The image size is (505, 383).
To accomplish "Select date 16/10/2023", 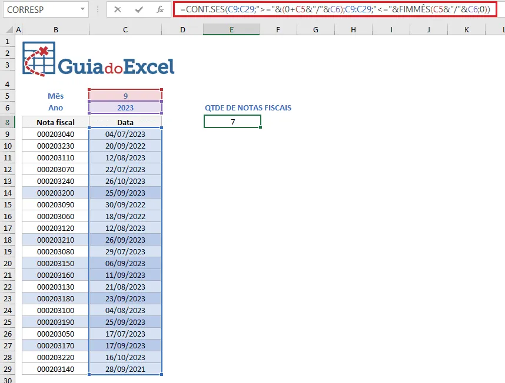I will point(125,358).
